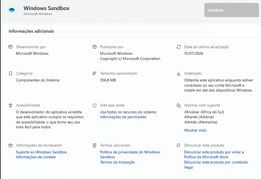This screenshot has height=179, width=261.
Task: Click Usa todos os recursos do sistema
Action: 128,112
